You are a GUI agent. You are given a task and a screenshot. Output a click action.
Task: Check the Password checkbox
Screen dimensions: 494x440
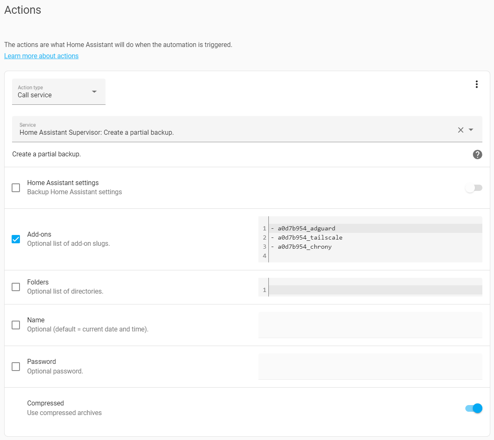(x=16, y=366)
